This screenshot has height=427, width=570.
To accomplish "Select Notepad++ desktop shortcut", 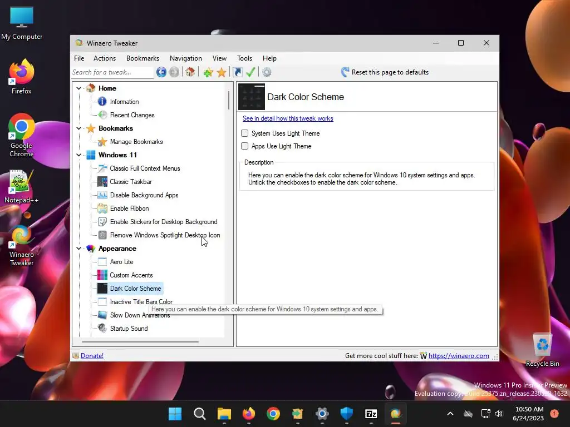I will click(x=22, y=186).
